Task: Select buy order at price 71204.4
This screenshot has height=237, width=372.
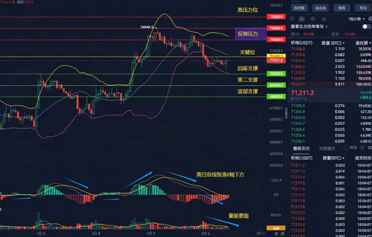Action: coord(330,136)
